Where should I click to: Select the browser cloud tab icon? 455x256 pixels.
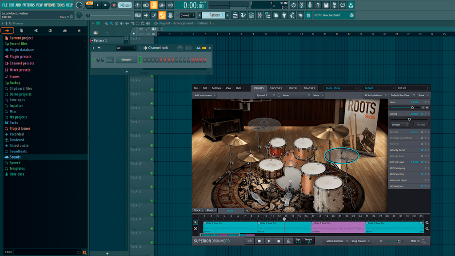coord(64,31)
